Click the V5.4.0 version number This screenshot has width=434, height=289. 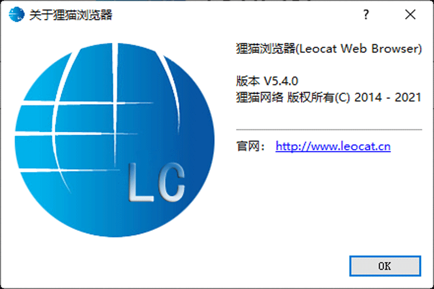[x=280, y=81]
